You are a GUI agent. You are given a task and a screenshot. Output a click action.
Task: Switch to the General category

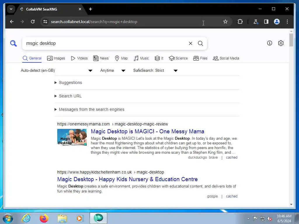point(32,58)
